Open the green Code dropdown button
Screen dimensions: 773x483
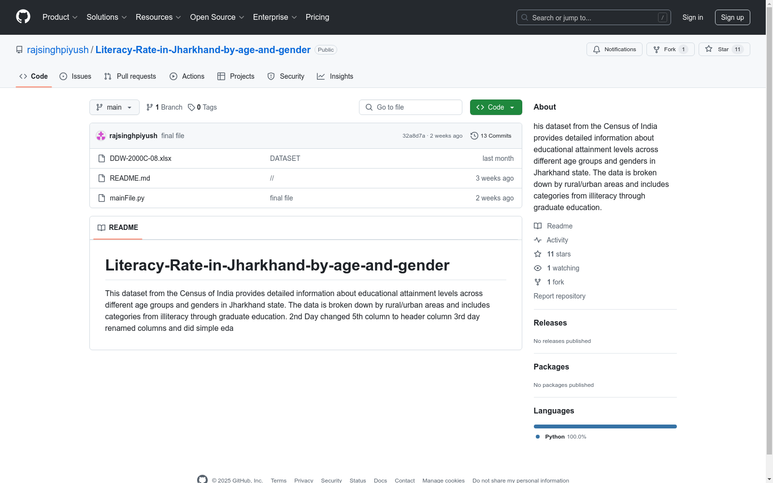click(x=496, y=107)
